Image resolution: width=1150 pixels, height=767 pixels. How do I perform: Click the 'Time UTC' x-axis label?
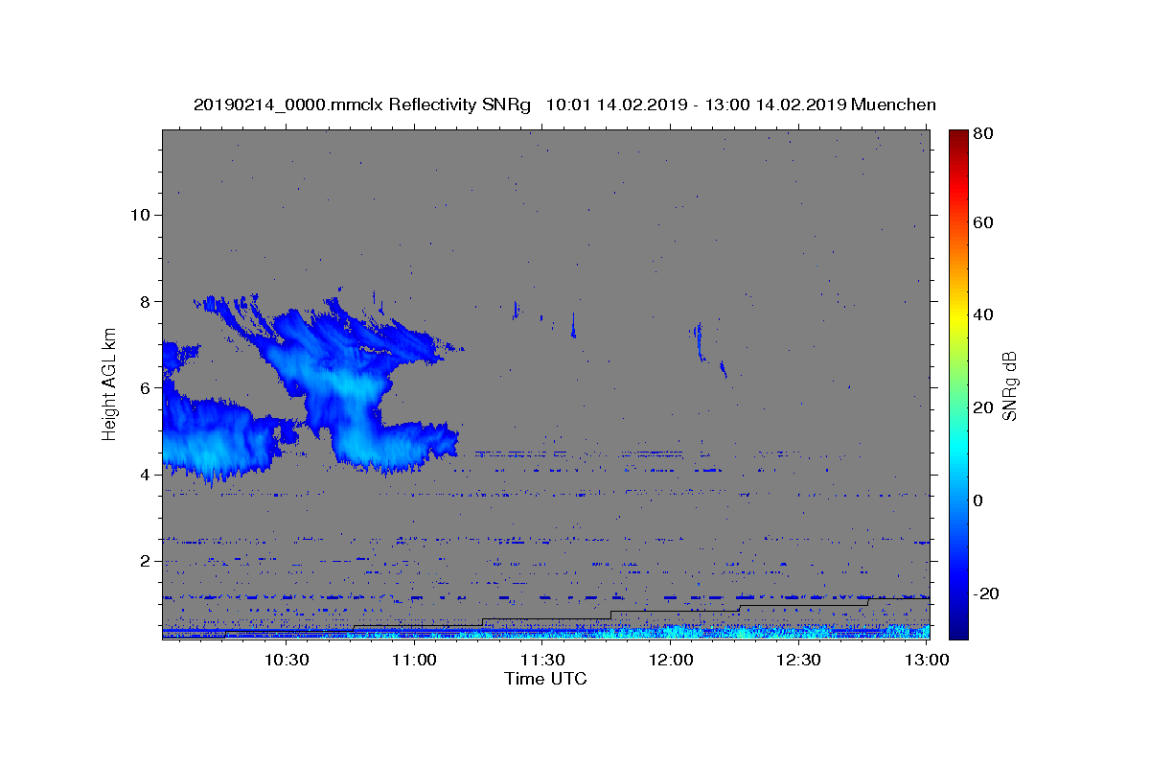tap(545, 679)
